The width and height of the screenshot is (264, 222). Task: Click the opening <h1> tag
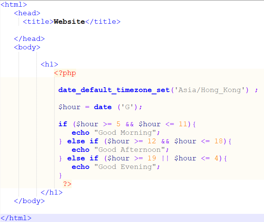49,64
